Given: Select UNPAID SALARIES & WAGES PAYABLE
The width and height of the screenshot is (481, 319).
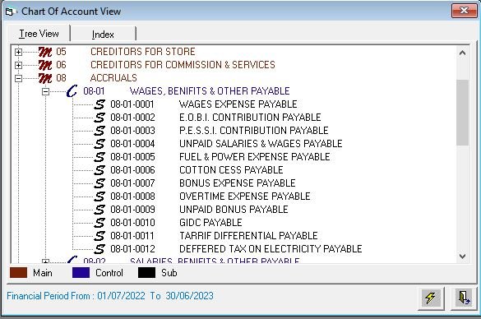Looking at the screenshot, I should coord(261,144).
